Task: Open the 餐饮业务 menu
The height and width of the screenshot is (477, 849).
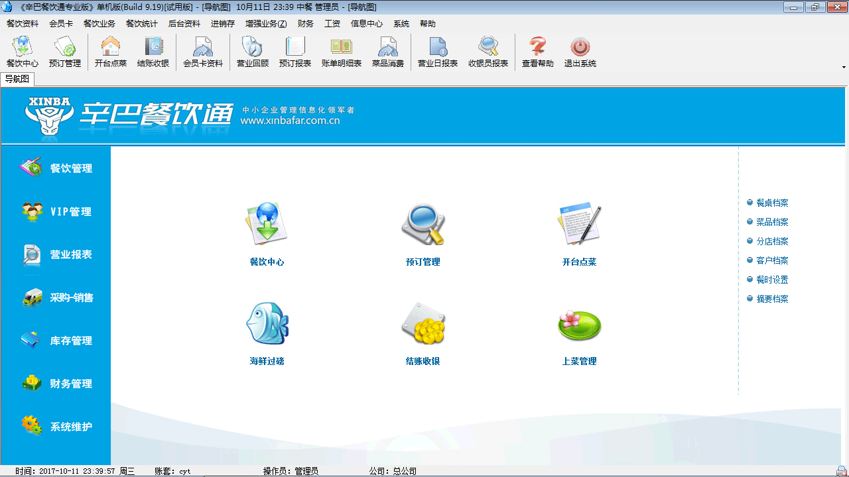Action: [x=99, y=24]
